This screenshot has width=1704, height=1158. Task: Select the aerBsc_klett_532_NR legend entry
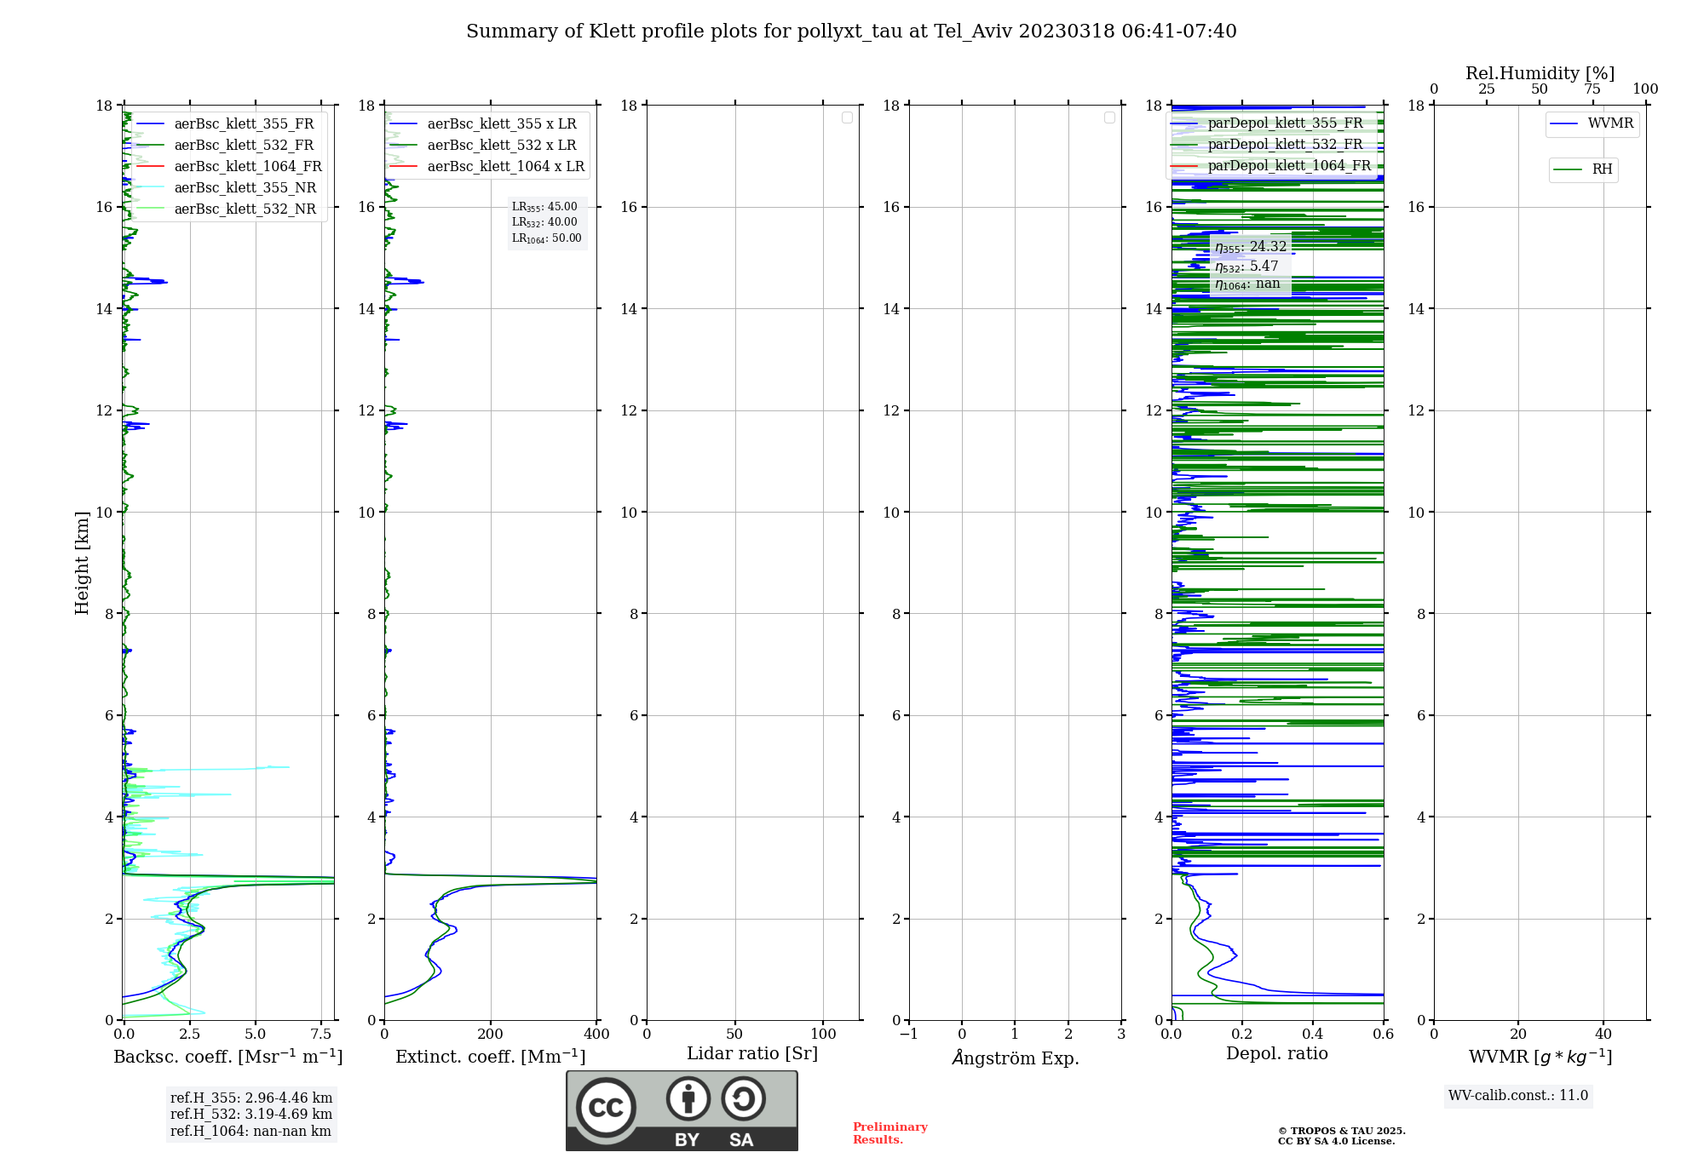[227, 209]
